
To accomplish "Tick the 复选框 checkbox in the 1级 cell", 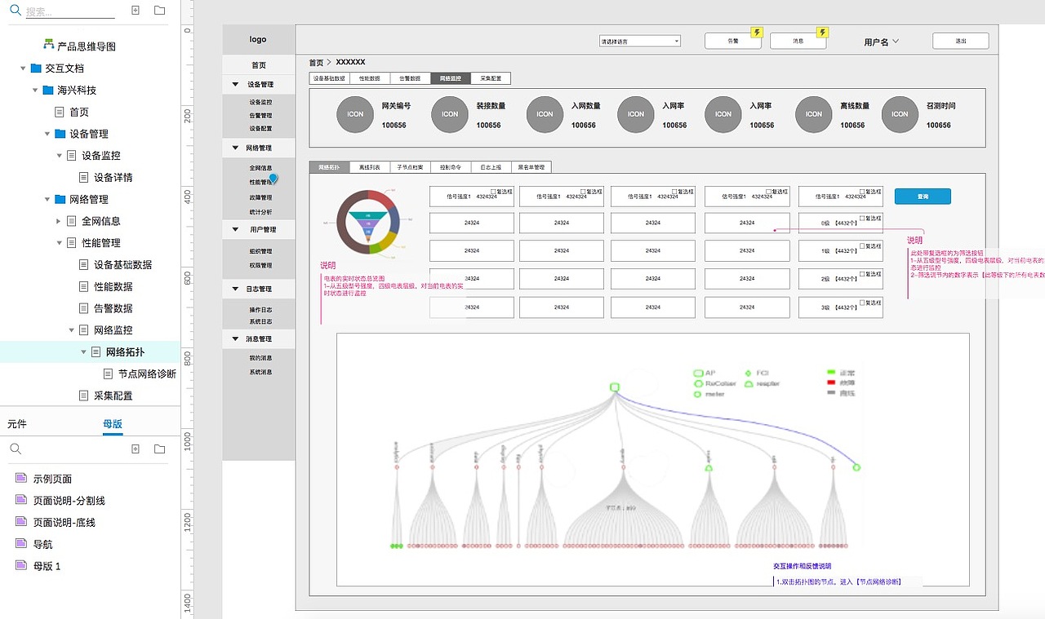I will pyautogui.click(x=861, y=246).
